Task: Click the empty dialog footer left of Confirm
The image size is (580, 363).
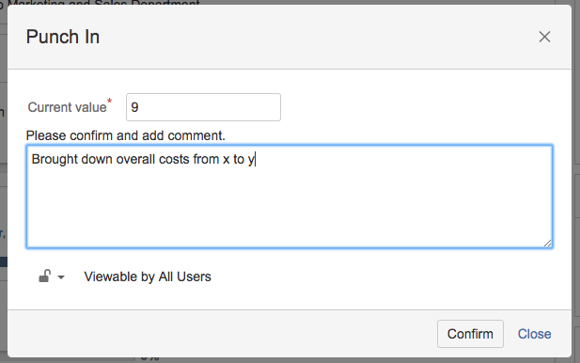Action: pos(222,334)
